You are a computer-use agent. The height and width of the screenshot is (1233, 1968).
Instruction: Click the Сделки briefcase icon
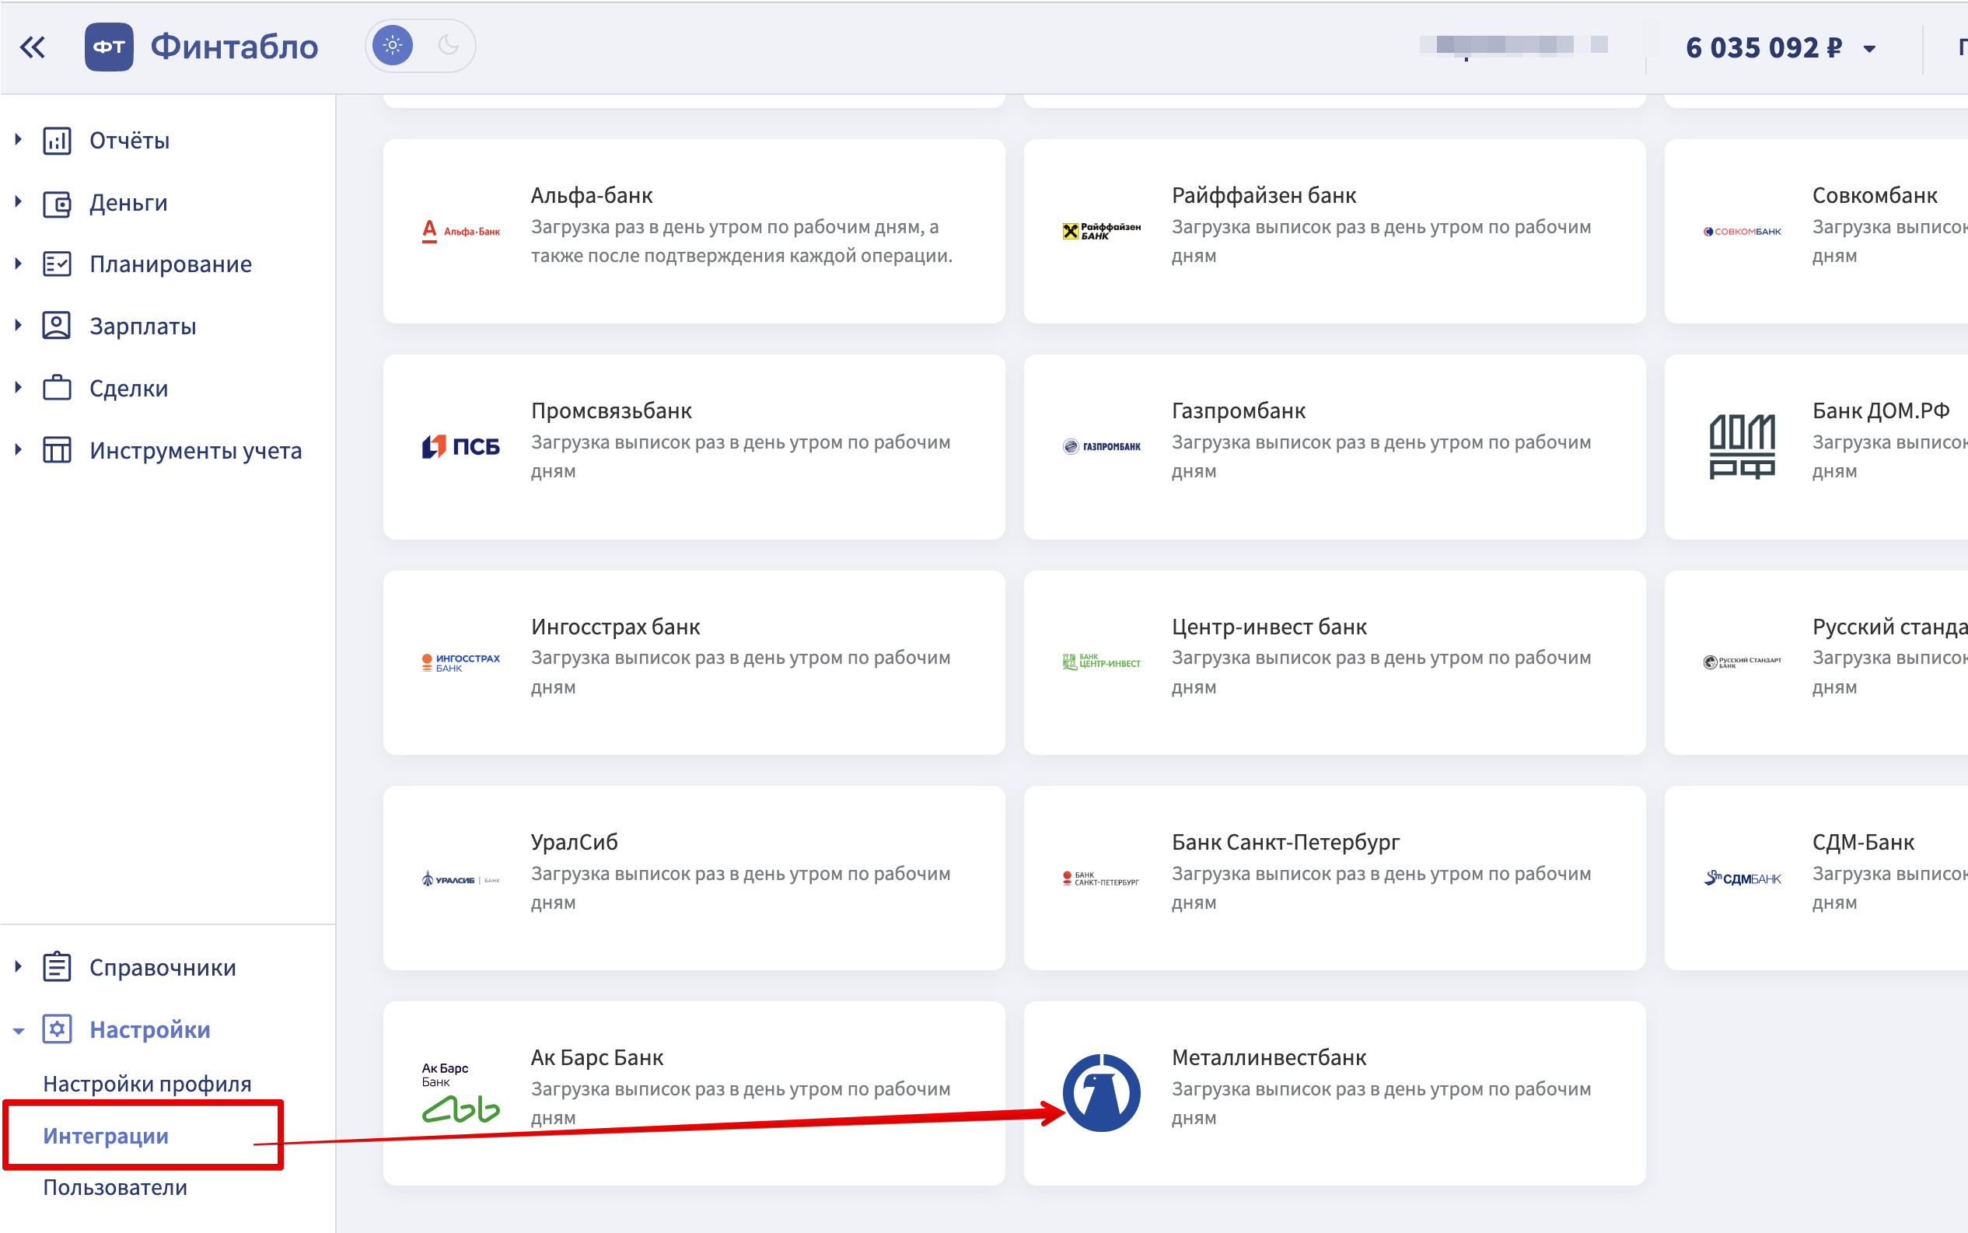(57, 387)
